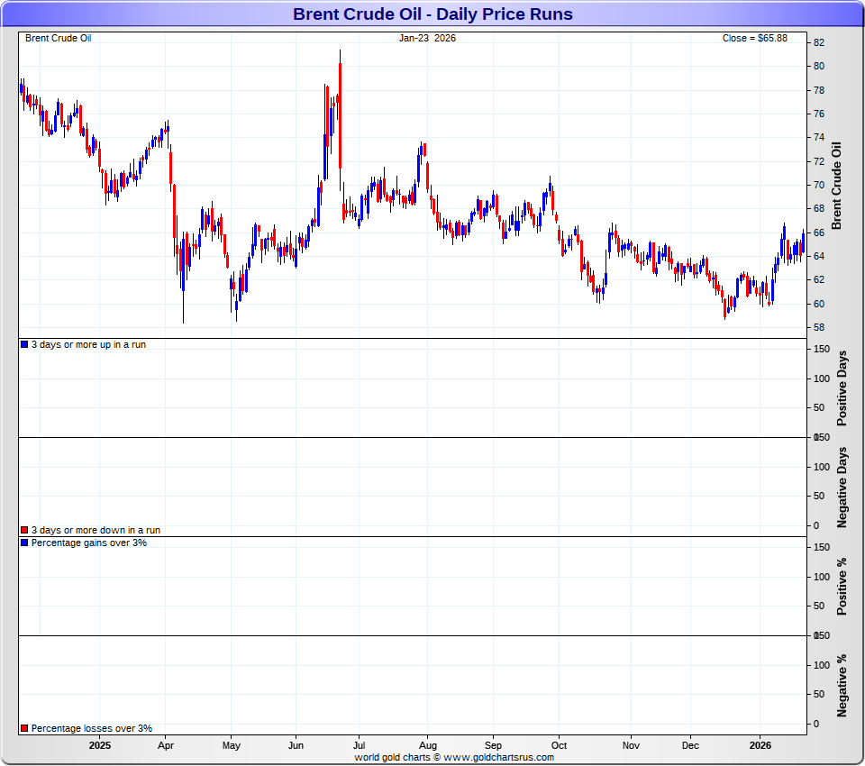Click the 'Aug' x-axis label

[427, 745]
